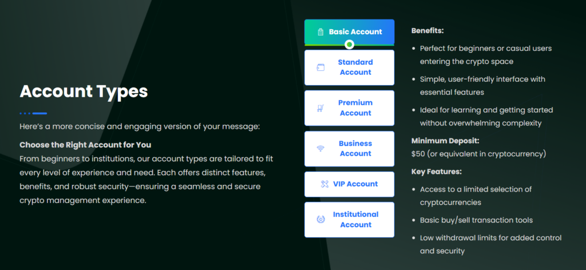
Task: Select the VIP Account tab
Action: (355, 184)
